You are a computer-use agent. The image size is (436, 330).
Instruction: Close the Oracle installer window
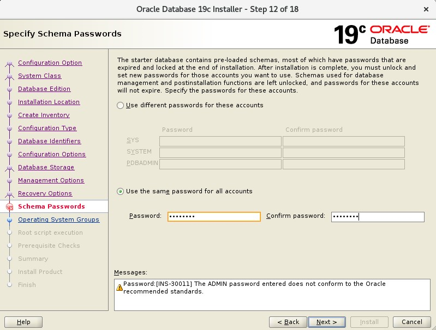426,9
